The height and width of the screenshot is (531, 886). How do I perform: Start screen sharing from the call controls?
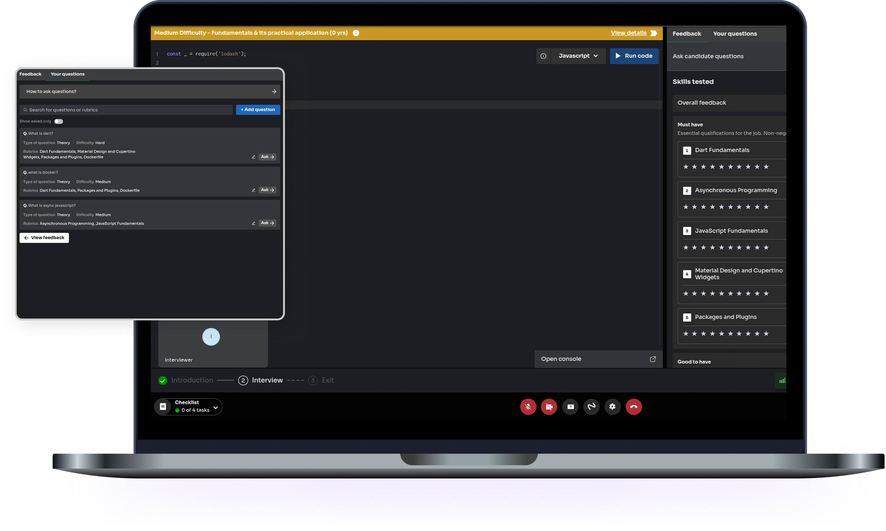(x=570, y=407)
